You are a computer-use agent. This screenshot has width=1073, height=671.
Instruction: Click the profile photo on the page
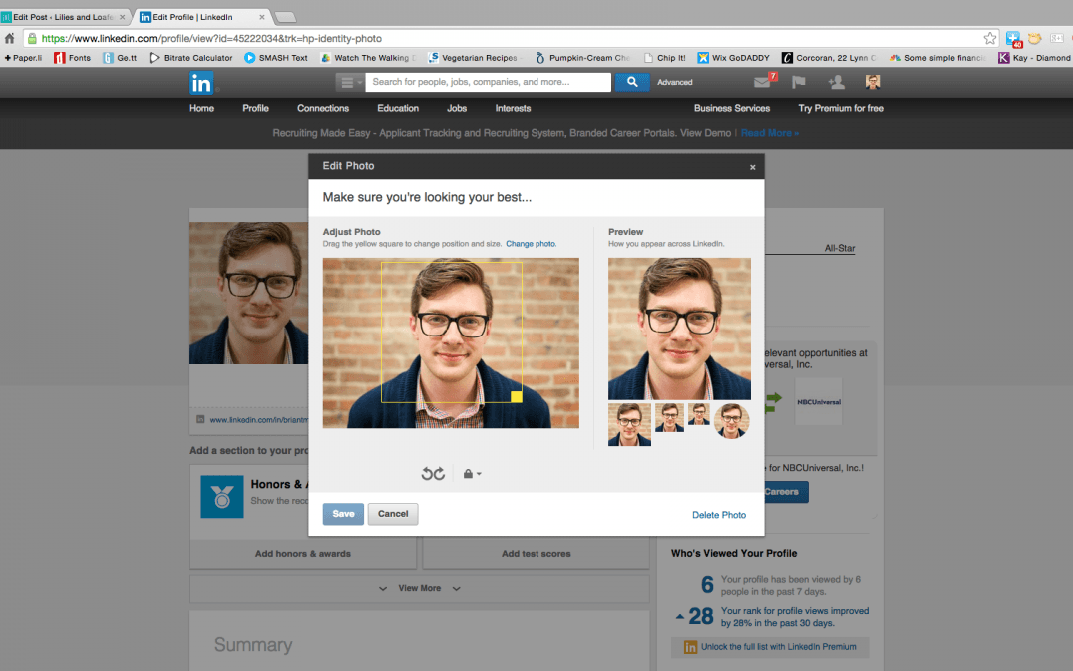point(249,293)
